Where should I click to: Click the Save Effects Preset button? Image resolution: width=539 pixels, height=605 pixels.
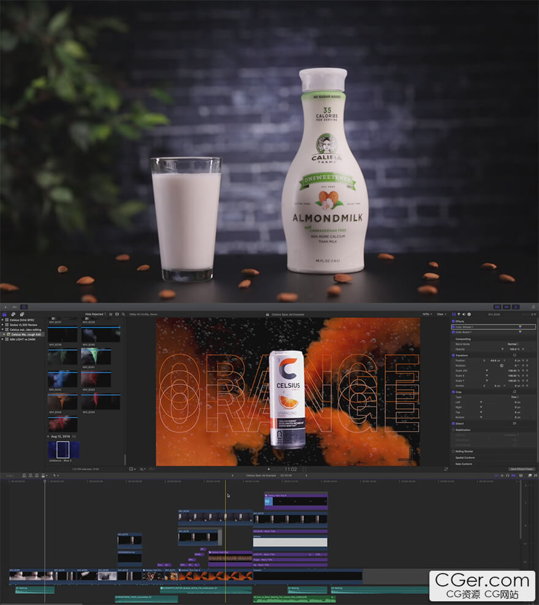coord(522,469)
